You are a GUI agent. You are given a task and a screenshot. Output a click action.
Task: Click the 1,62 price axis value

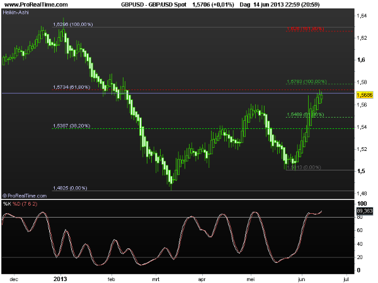click(362, 38)
